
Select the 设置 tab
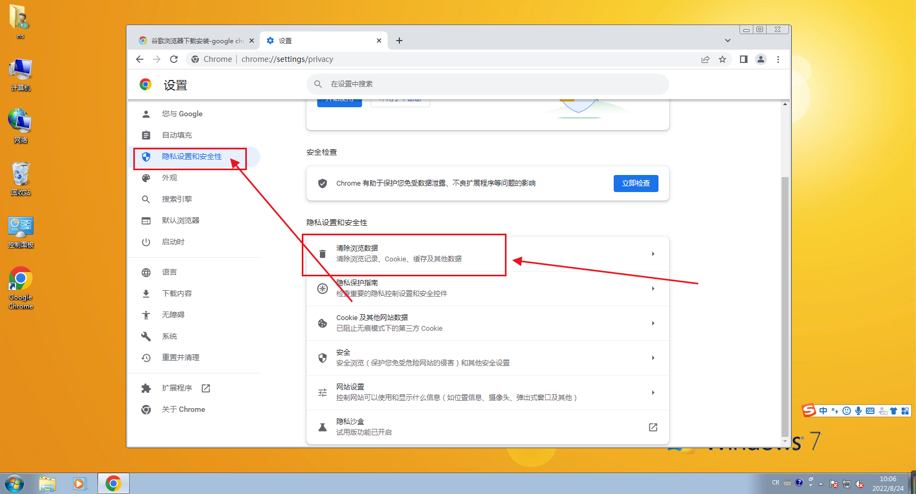tap(324, 41)
